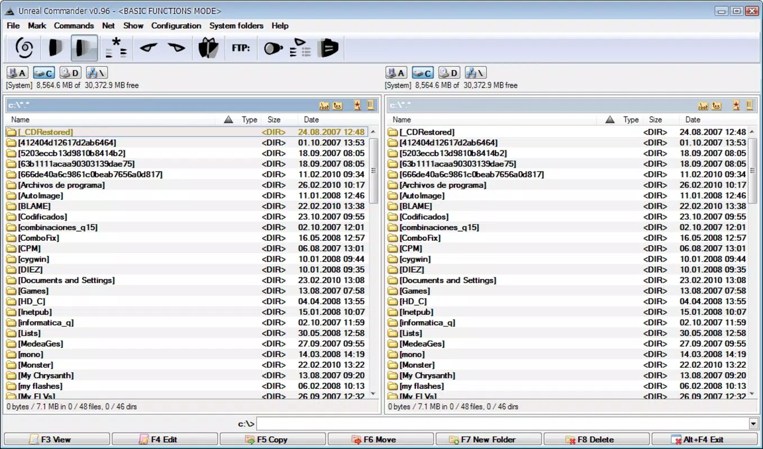
Task: Select drive D in the right panel
Action: pos(449,73)
